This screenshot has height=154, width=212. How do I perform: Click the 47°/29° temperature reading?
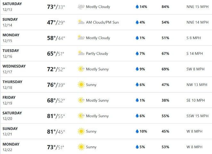point(56,22)
